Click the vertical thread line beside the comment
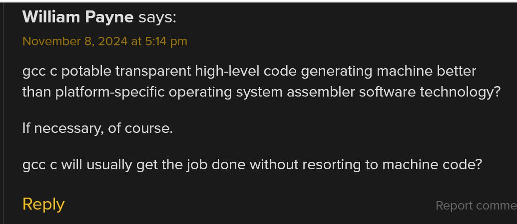 [2, 112]
